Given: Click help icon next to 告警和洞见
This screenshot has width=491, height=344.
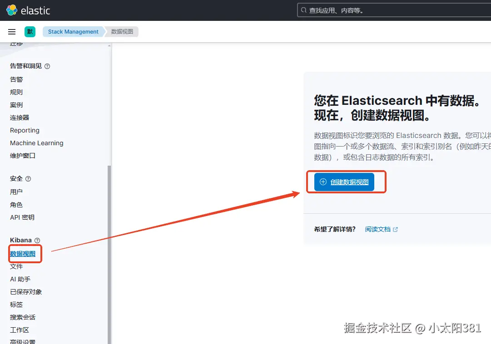Looking at the screenshot, I should 47,66.
